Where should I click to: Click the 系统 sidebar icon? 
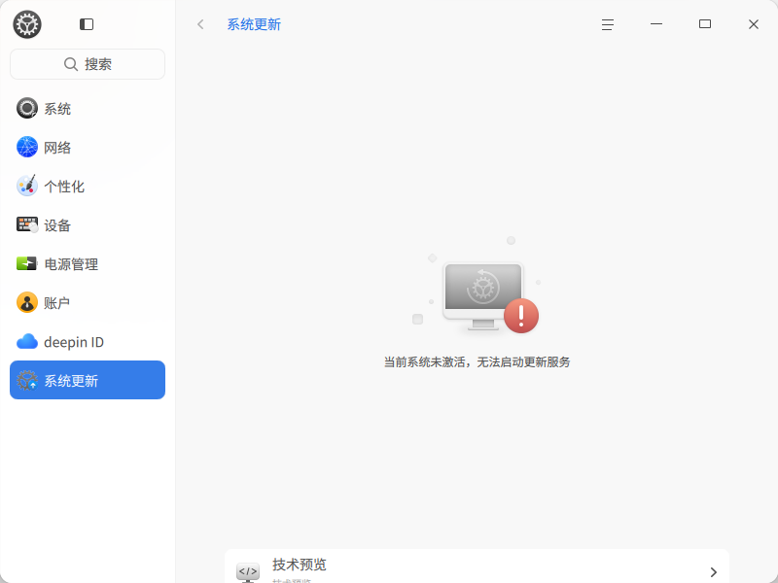[x=27, y=108]
